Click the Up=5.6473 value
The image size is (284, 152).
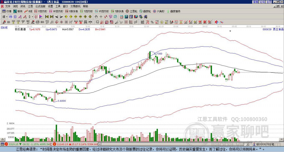51,29
